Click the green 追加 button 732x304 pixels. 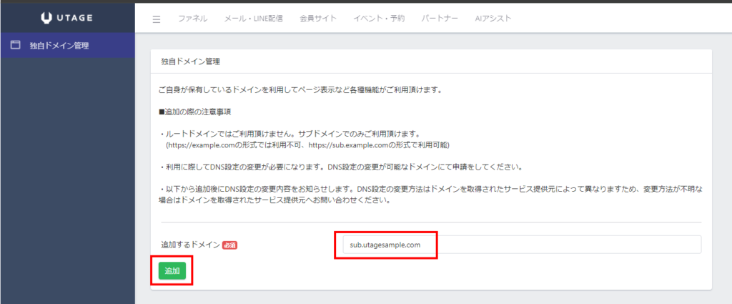pos(172,271)
